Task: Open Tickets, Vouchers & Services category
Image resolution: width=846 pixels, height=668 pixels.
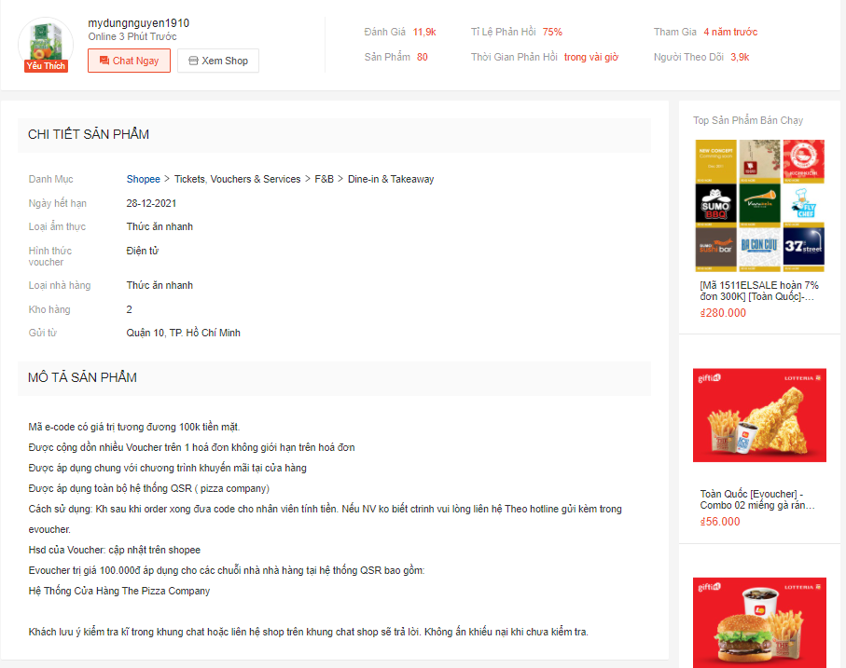Action: (x=238, y=179)
